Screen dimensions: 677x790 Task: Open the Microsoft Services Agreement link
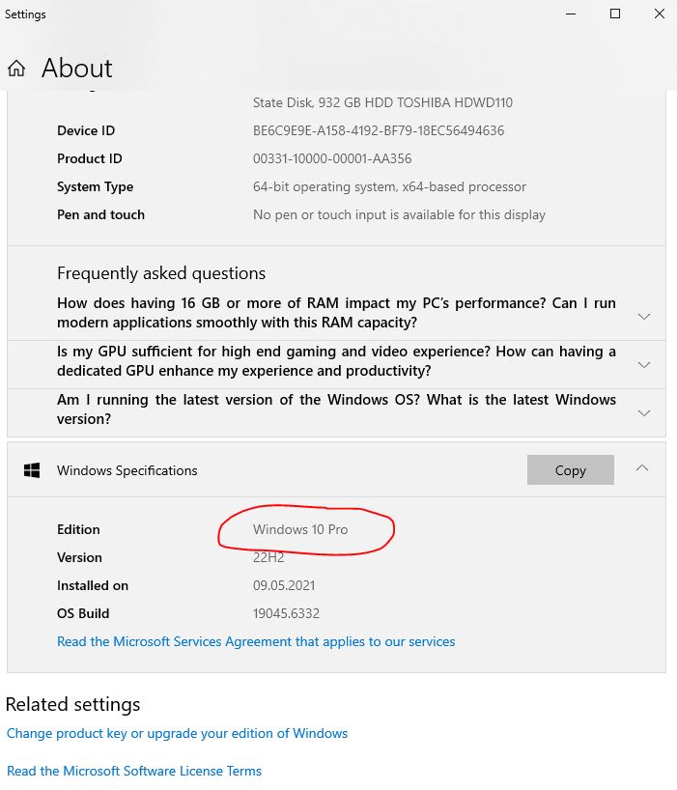(256, 641)
